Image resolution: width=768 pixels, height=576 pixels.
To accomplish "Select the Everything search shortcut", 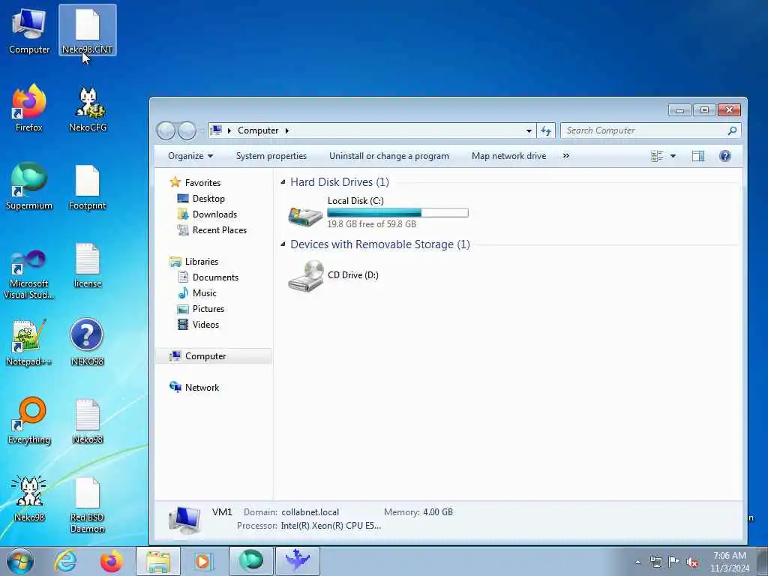I will [x=29, y=420].
